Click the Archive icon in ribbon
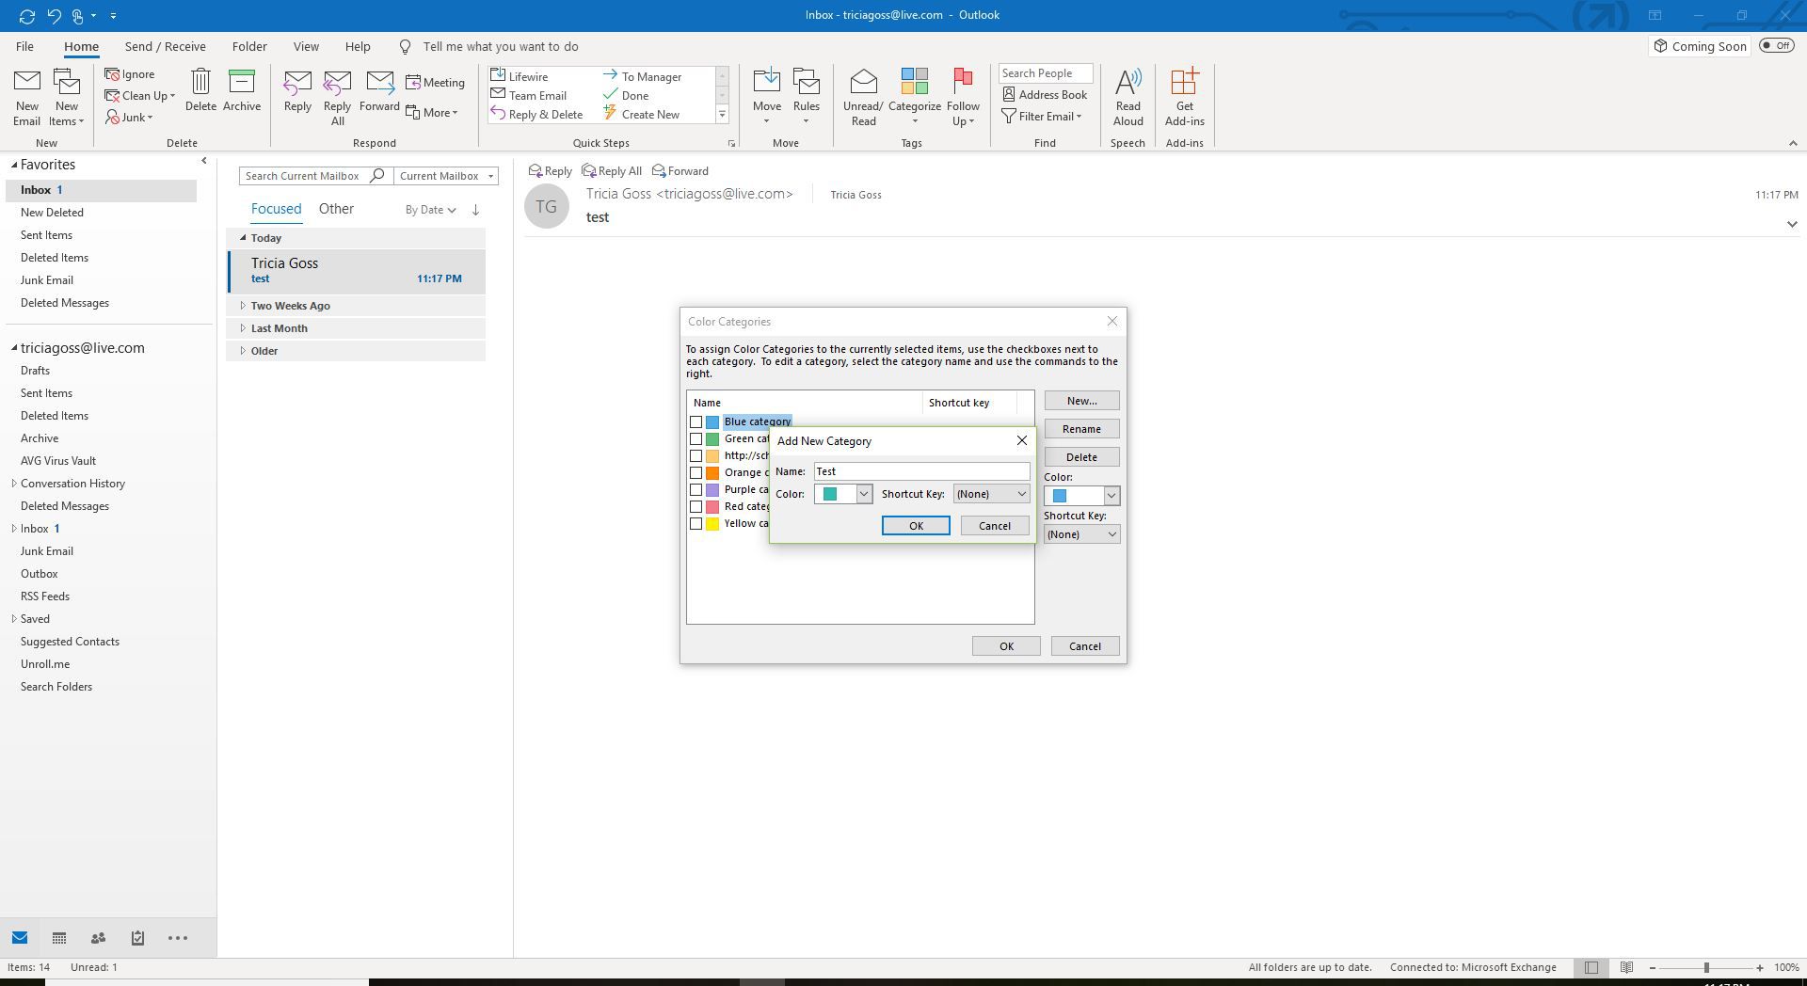 coord(242,82)
